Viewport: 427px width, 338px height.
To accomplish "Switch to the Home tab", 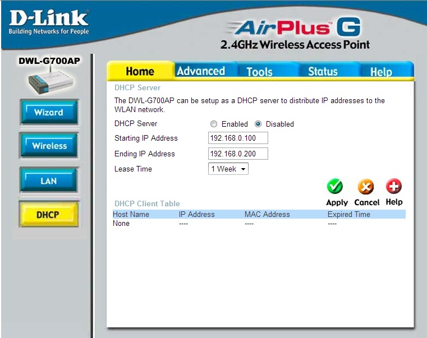I will pos(140,71).
